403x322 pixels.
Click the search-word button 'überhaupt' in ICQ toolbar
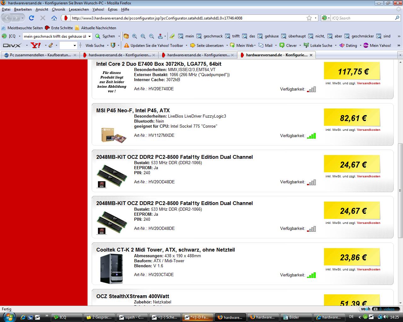coord(293,36)
